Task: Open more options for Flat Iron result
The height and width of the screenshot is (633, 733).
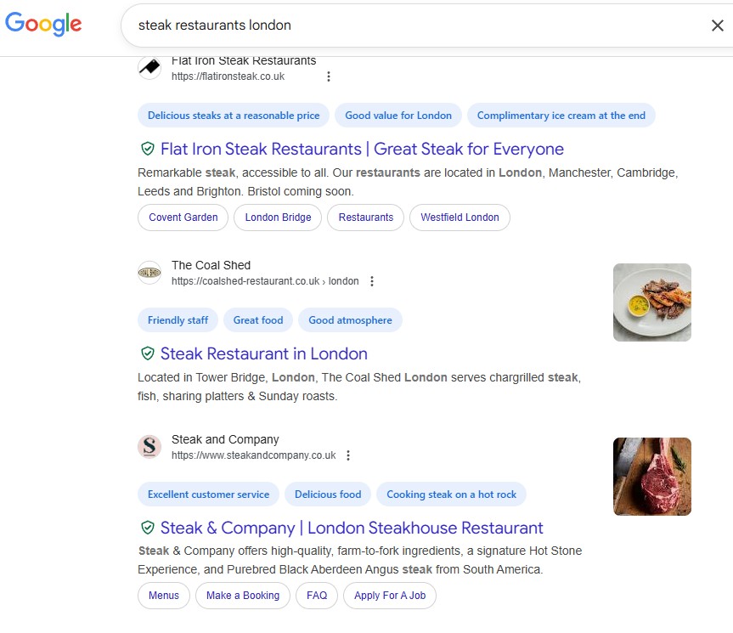Action: (329, 76)
